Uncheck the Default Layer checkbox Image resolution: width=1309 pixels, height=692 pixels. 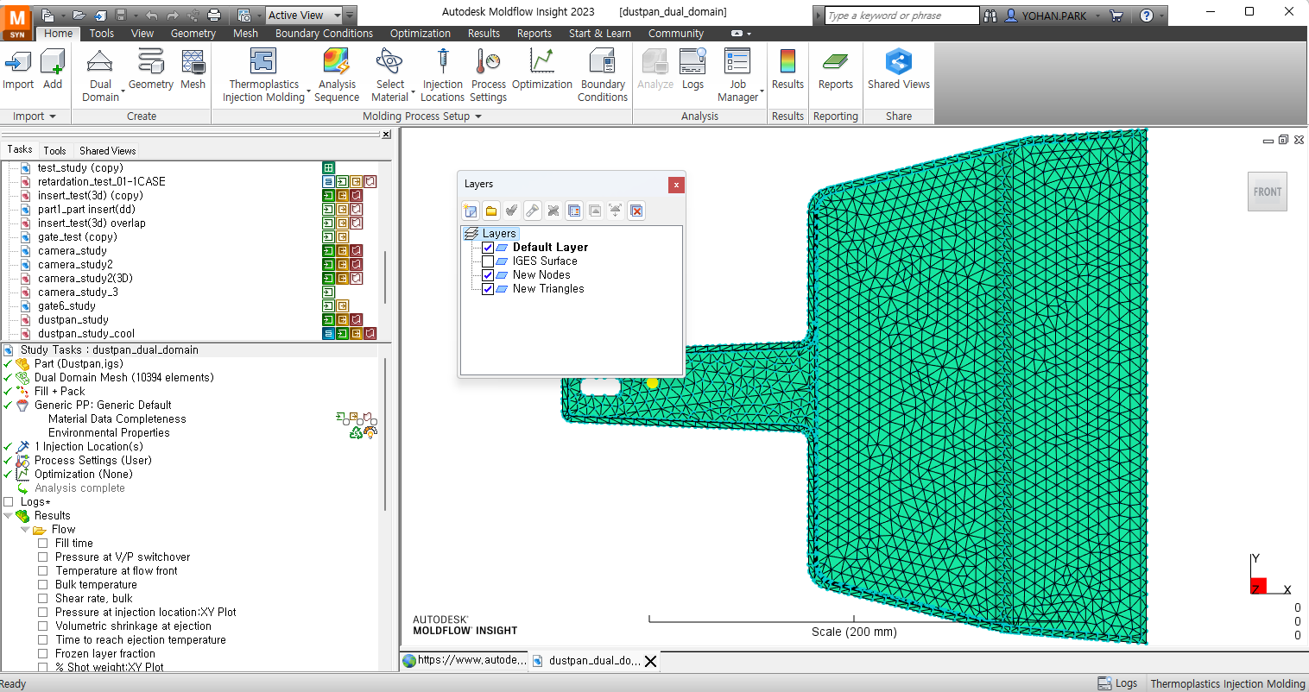coord(488,248)
